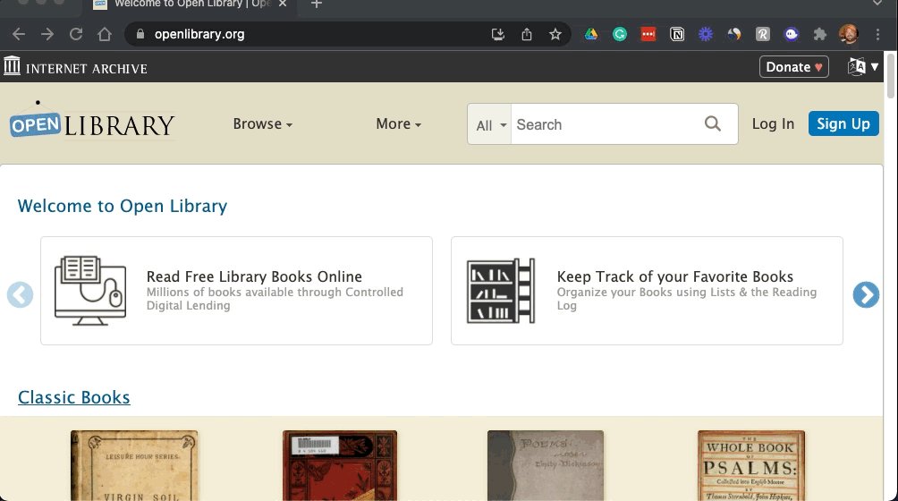Open the Poems by Emily Dickinson cover
The width and height of the screenshot is (898, 501).
tap(546, 465)
